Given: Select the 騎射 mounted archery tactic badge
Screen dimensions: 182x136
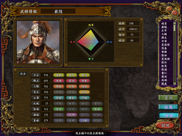Looking at the screenshot, I should pos(59,86).
